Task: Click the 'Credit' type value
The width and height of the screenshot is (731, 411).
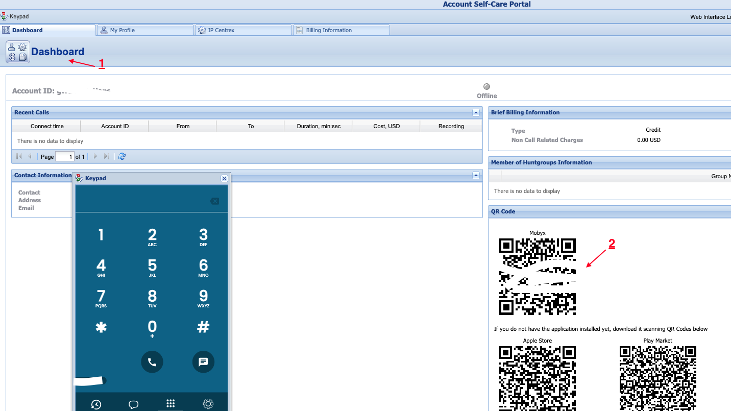Action: (653, 130)
